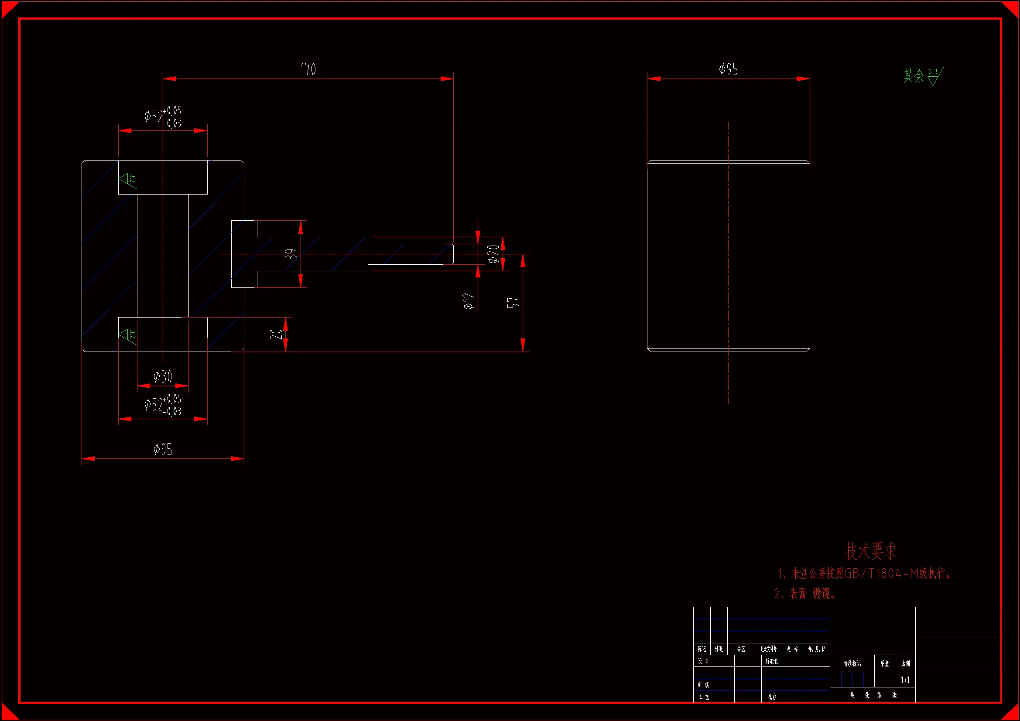Click the 阶段标记 cell in the title block
The image size is (1020, 721).
coord(852,663)
